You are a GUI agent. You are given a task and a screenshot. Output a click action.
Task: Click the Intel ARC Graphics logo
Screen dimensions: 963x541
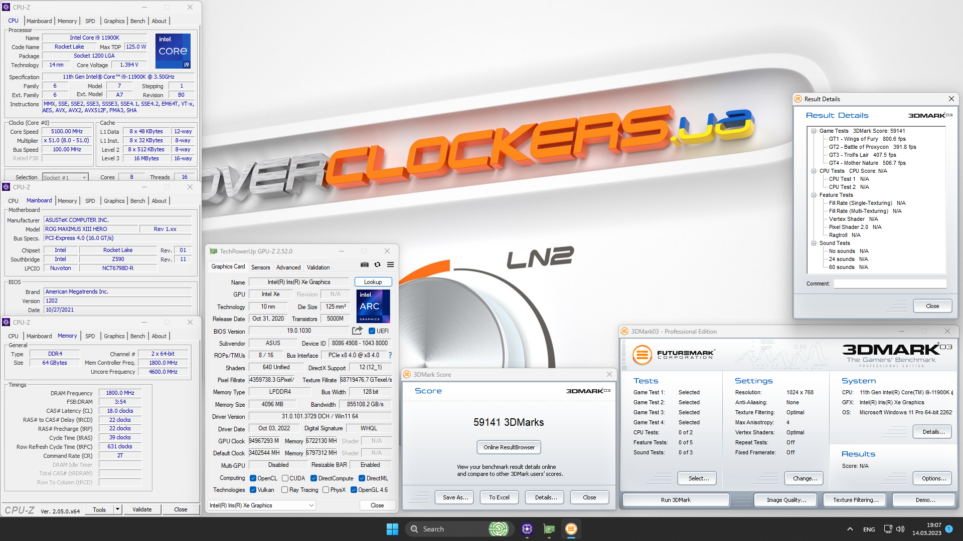pyautogui.click(x=373, y=306)
